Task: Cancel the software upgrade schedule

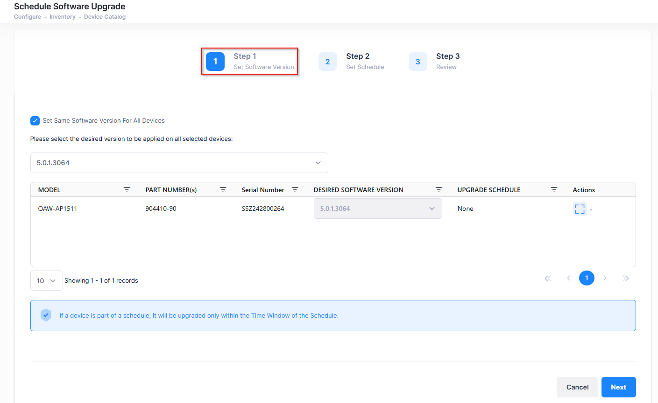Action: pyautogui.click(x=577, y=387)
